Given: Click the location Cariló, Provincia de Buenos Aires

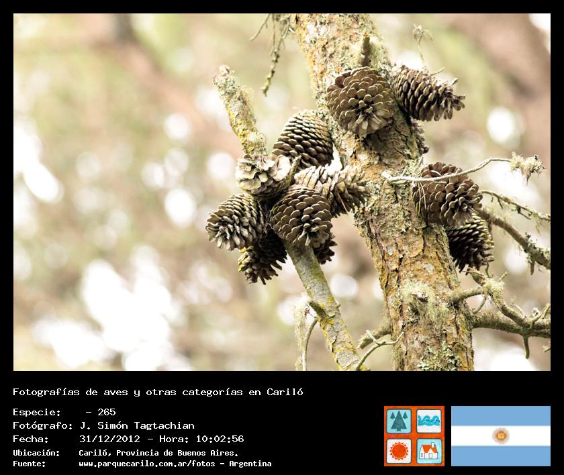Looking at the screenshot, I should (158, 453).
